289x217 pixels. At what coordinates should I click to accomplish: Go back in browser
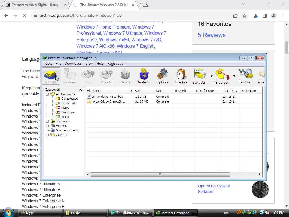[x=6, y=16]
